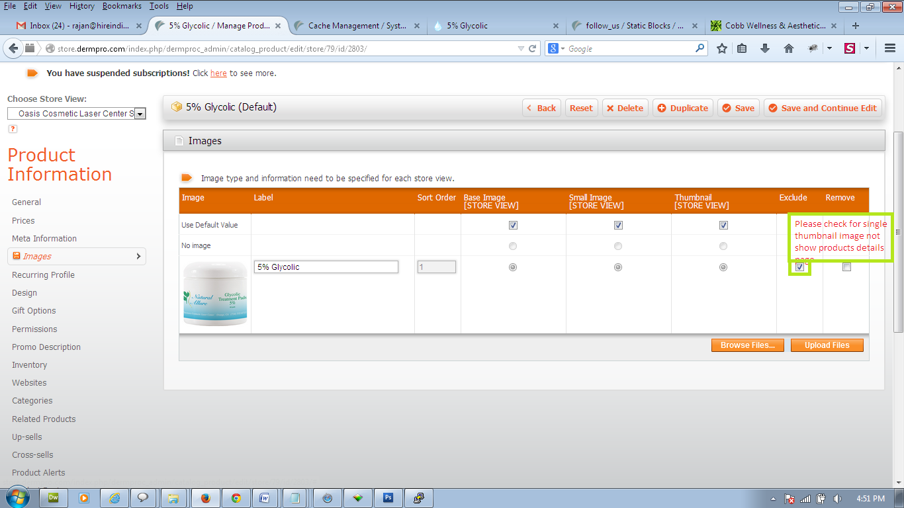Switch to the Cobb Wellness tab
The image size is (904, 508).
tap(772, 26)
